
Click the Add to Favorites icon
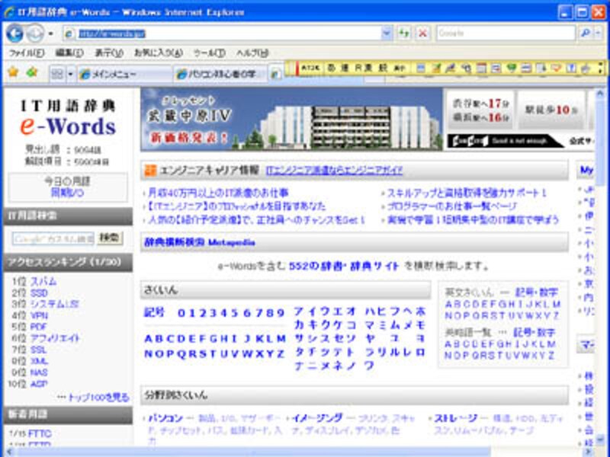point(31,73)
